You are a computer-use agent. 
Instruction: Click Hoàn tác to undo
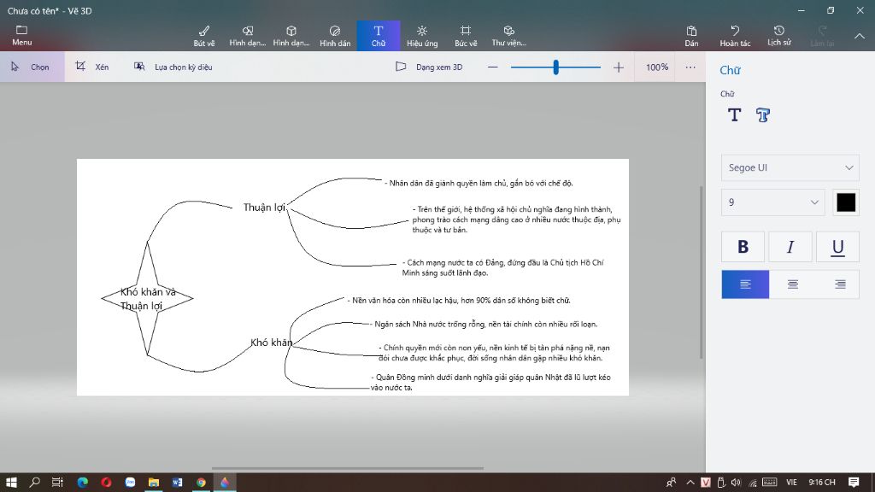tap(735, 35)
